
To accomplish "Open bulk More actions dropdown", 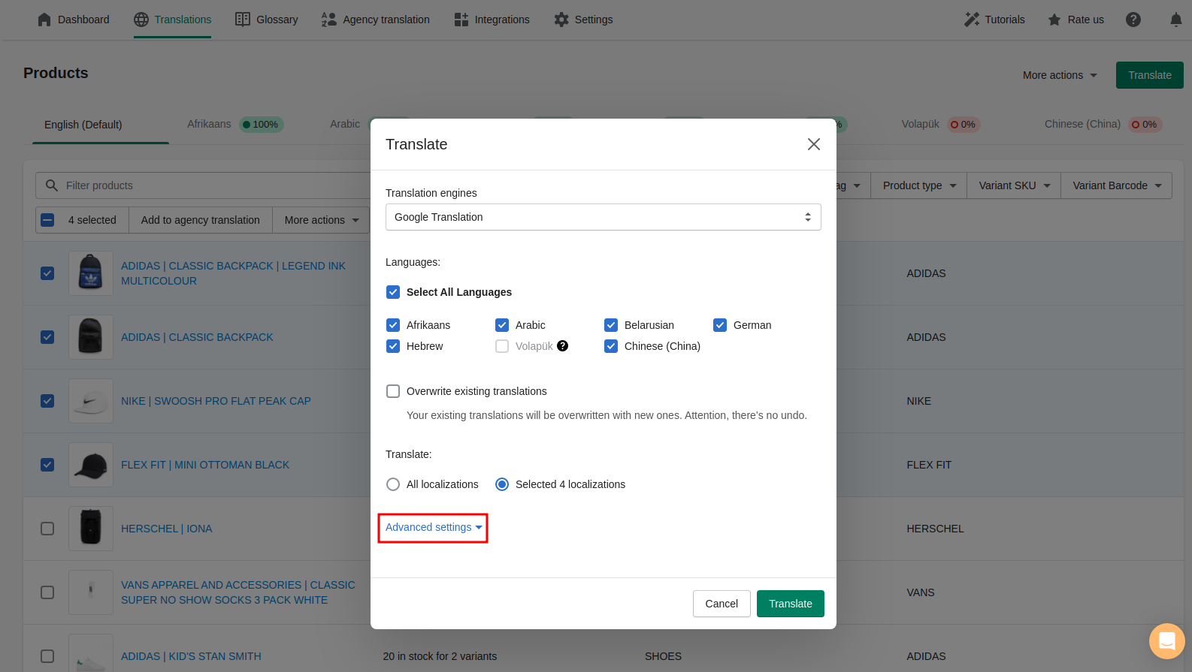I will (321, 220).
